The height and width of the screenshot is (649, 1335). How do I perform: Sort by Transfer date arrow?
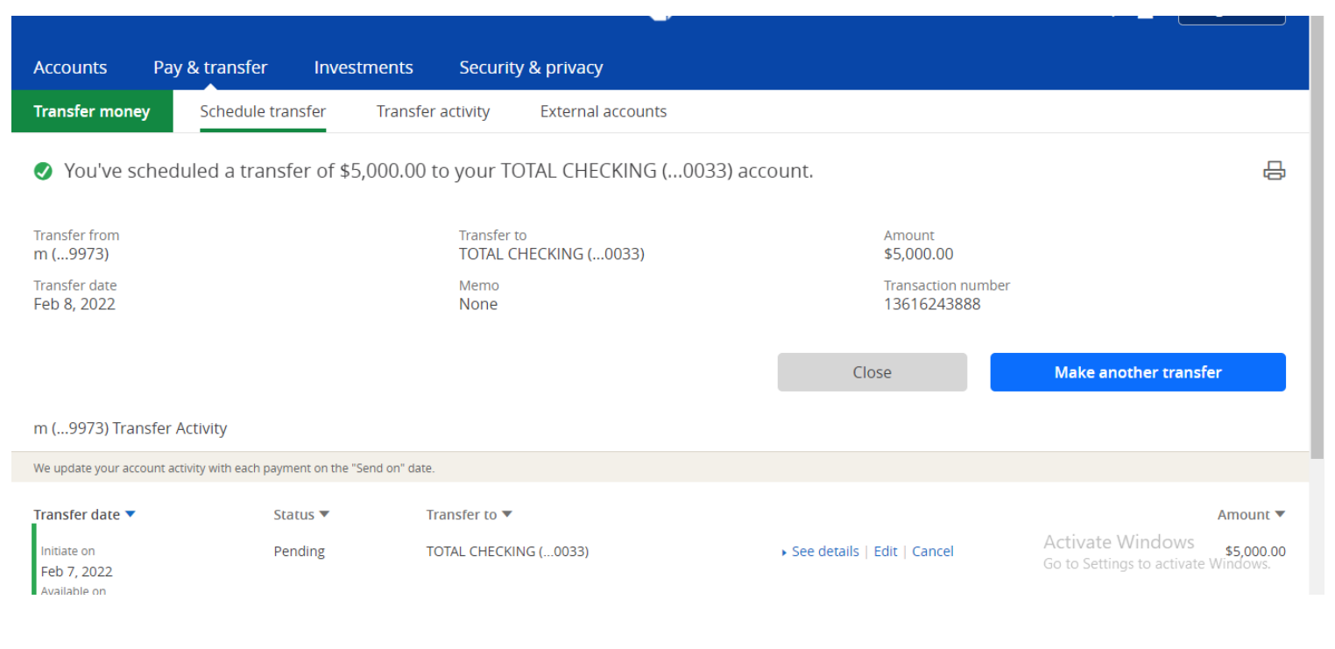click(131, 514)
